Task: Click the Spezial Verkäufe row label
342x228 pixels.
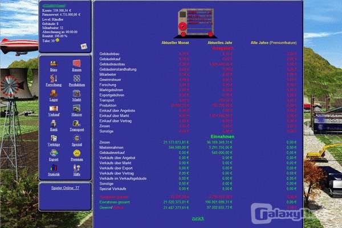Action: pyautogui.click(x=113, y=189)
